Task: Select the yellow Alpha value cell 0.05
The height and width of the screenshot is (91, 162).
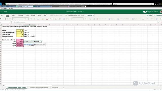Action: [x=20, y=30]
